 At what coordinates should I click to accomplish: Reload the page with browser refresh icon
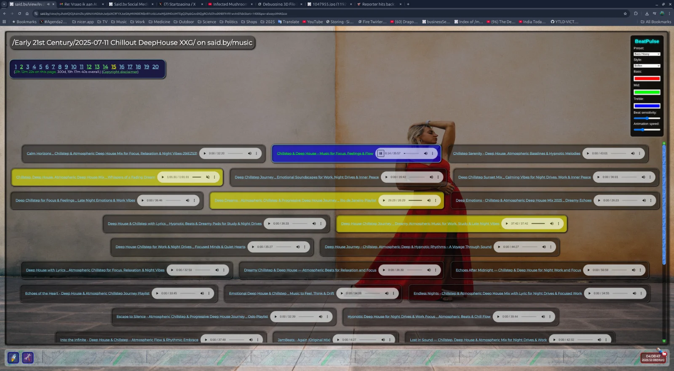tap(19, 13)
